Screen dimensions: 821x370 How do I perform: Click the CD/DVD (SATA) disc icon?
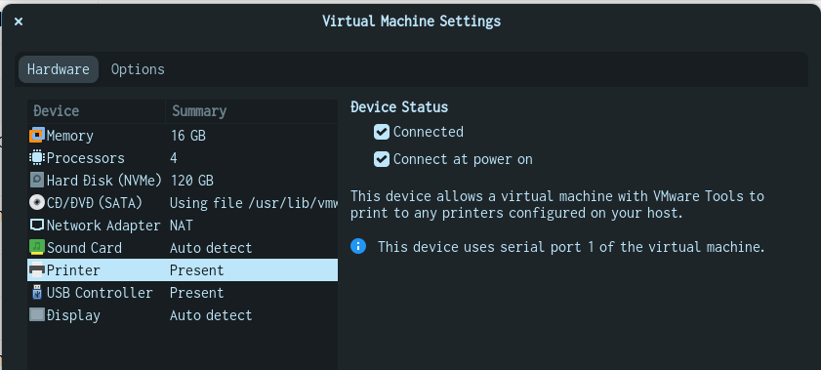(37, 203)
